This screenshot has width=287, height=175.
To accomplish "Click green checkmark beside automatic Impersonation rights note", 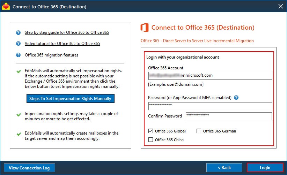I will (x=19, y=71).
